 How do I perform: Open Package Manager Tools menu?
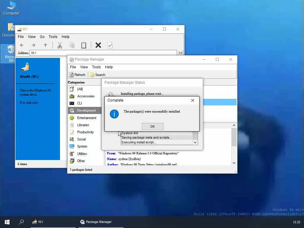[96, 67]
